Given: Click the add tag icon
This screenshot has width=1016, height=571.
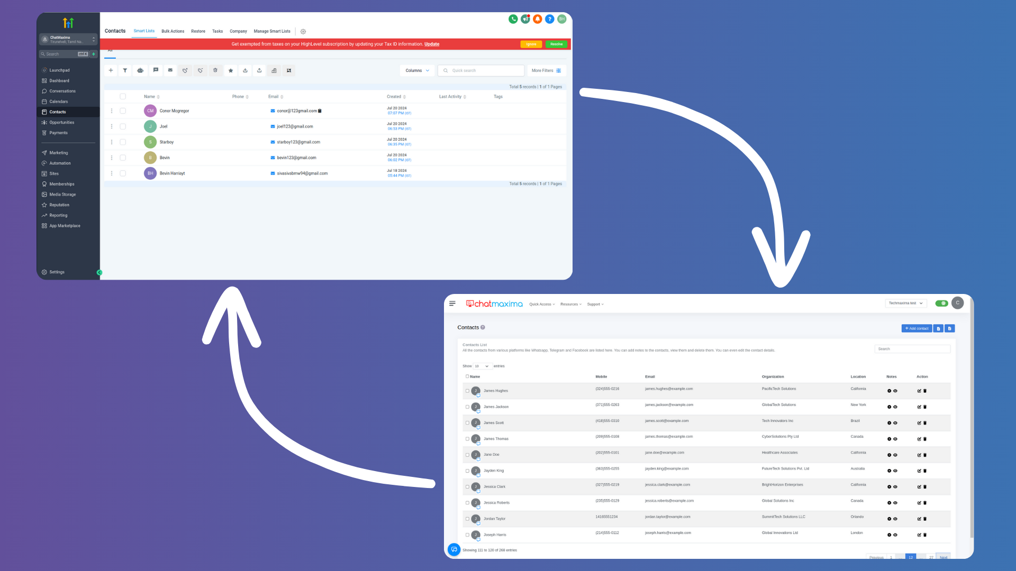Looking at the screenshot, I should pos(185,70).
